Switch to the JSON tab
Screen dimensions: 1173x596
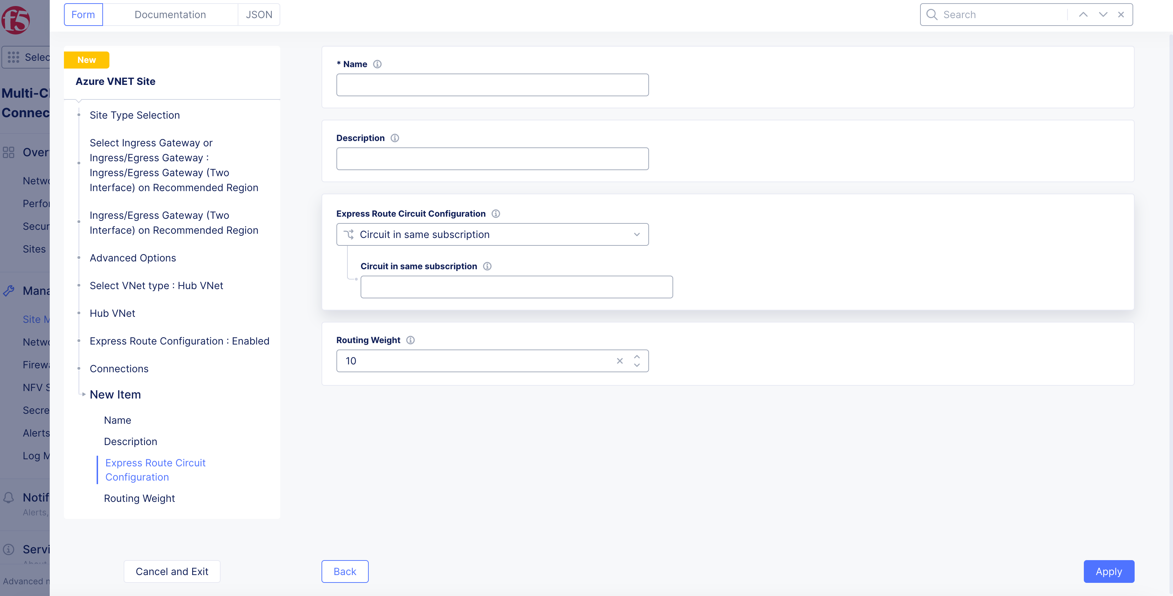pyautogui.click(x=259, y=15)
